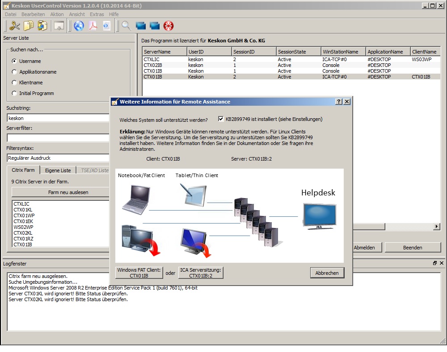Switch to the Eigene Liste tab

tap(58, 170)
